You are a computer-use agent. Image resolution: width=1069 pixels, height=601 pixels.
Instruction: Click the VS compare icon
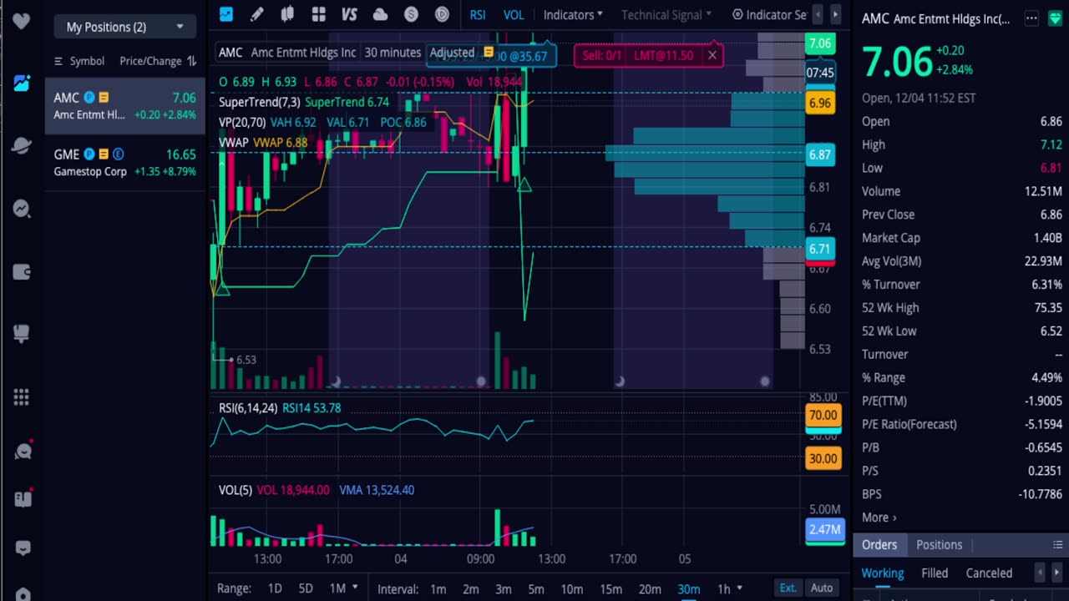coord(349,14)
